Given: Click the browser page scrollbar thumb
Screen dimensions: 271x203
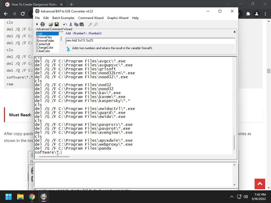Looking at the screenshot, I should point(269,71).
